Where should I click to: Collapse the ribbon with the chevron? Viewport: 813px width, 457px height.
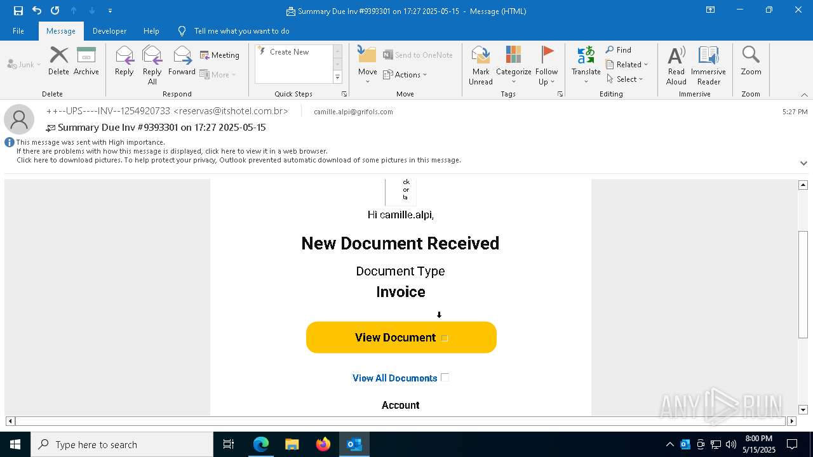coord(804,95)
